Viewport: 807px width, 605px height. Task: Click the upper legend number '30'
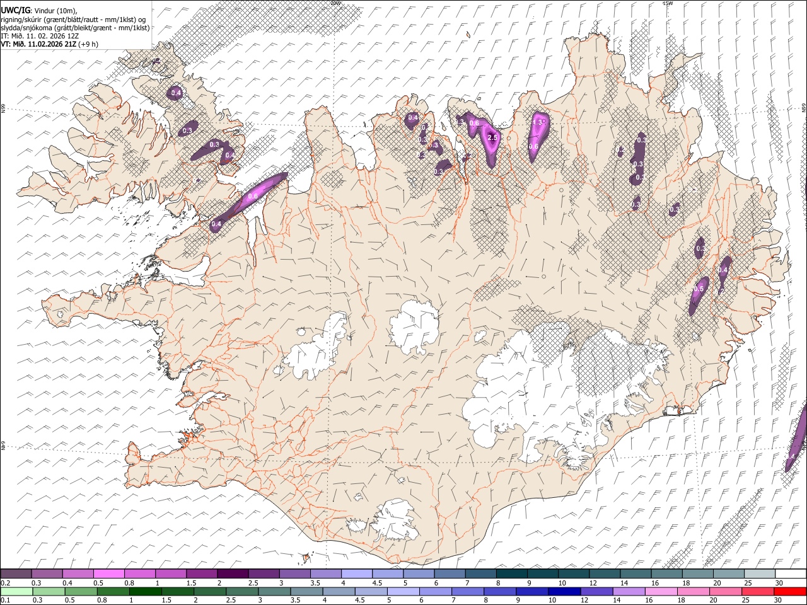tap(779, 583)
